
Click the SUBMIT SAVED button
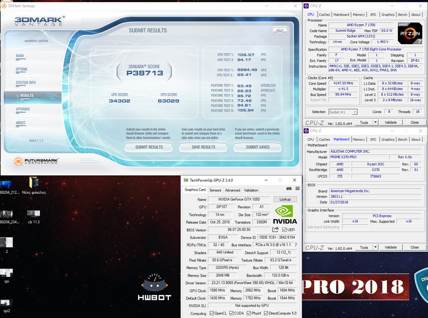(x=258, y=147)
